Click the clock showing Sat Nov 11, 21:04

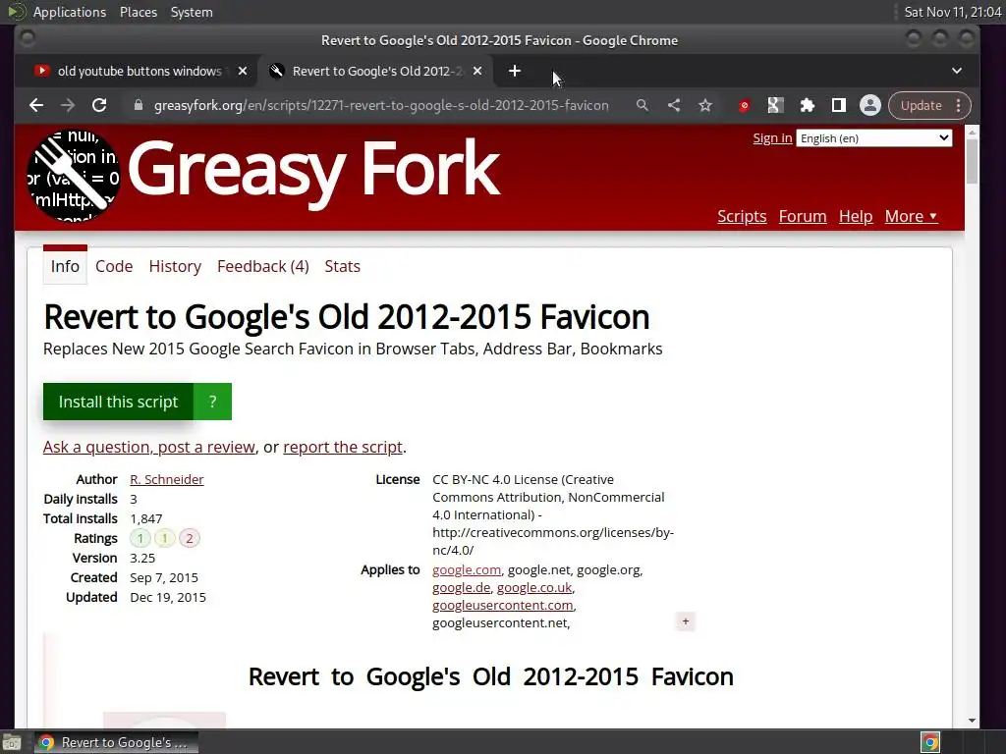(x=952, y=12)
